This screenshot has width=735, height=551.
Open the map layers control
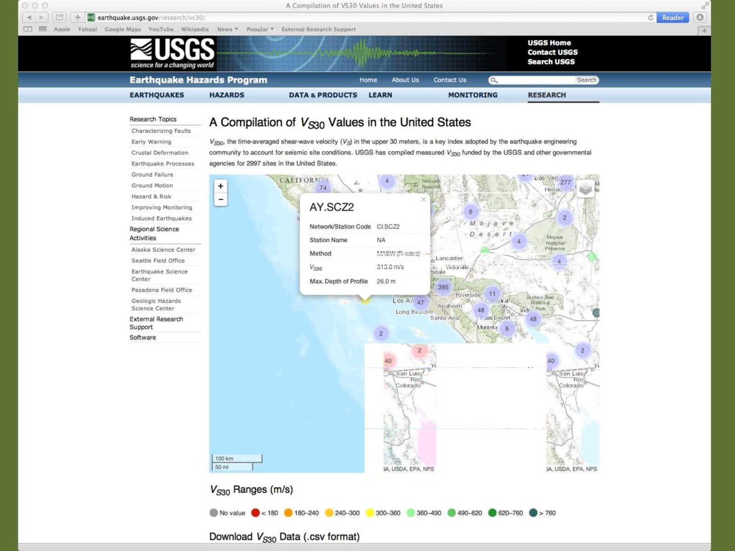pos(585,189)
